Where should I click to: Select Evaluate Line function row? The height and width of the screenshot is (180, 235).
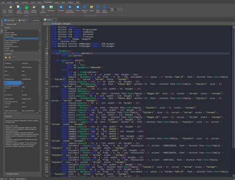click(x=21, y=79)
